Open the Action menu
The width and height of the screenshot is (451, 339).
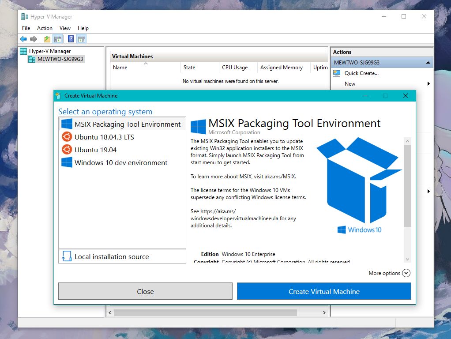(45, 28)
